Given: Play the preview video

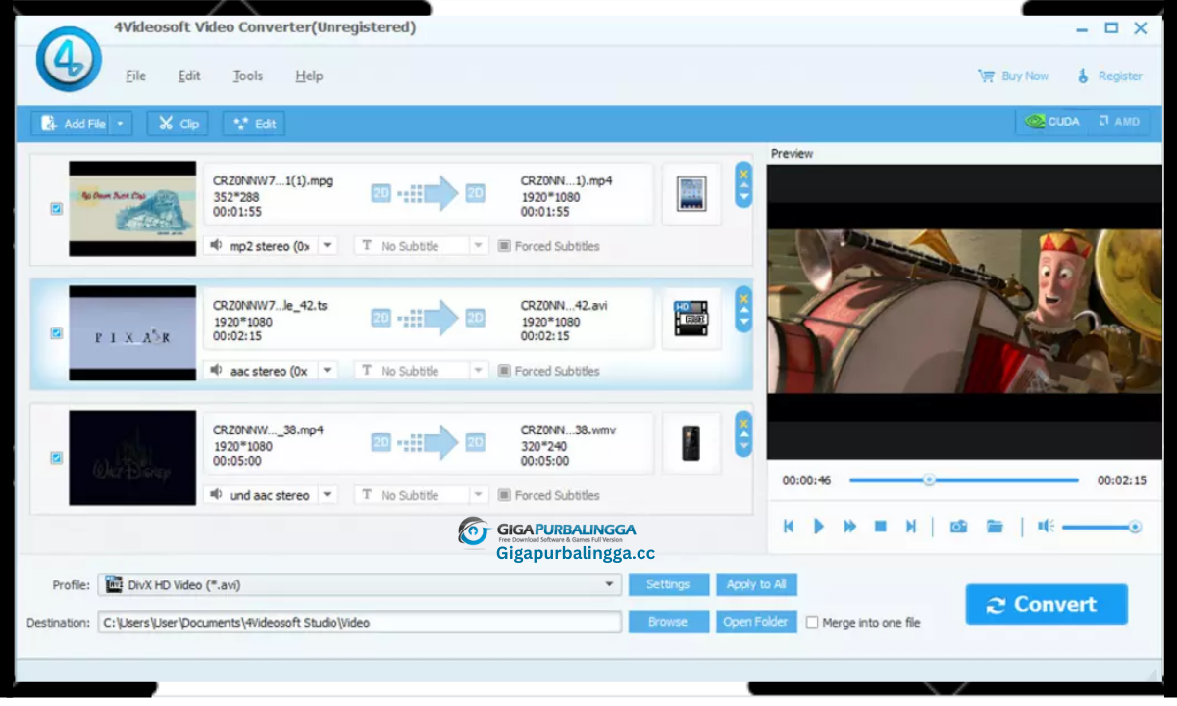Looking at the screenshot, I should point(819,527).
